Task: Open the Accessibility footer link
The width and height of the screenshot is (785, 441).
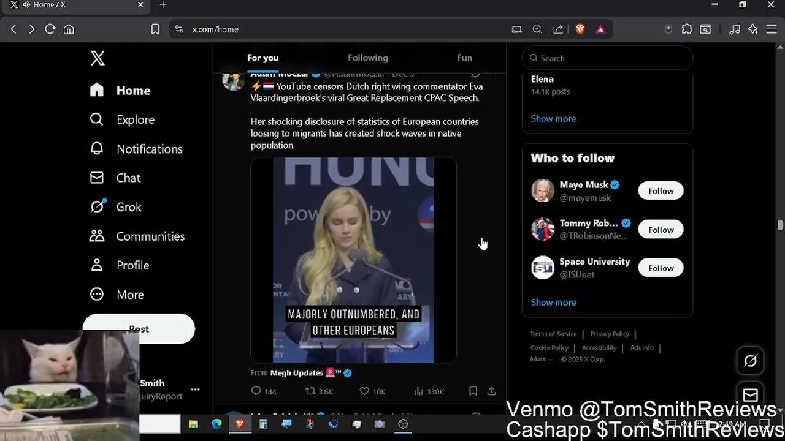Action: tap(599, 348)
